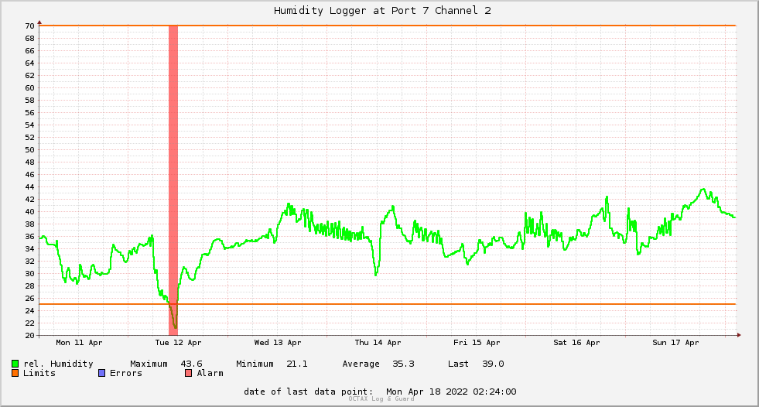Click the 'Errors' legend label
Image resolution: width=759 pixels, height=407 pixels.
(x=126, y=373)
